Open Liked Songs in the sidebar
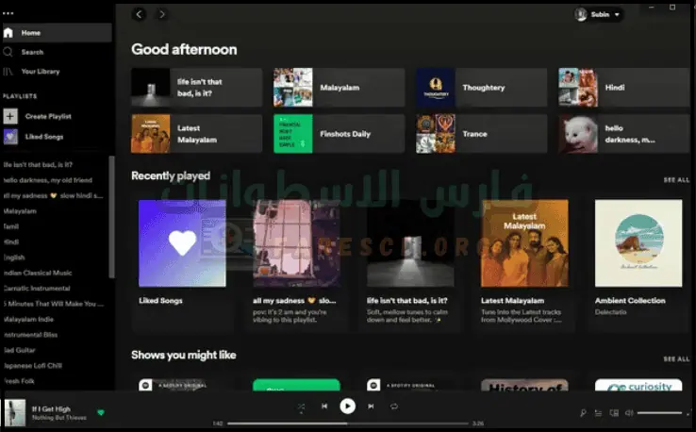 coord(44,137)
